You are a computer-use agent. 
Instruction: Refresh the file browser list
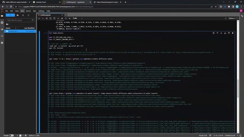(28, 15)
